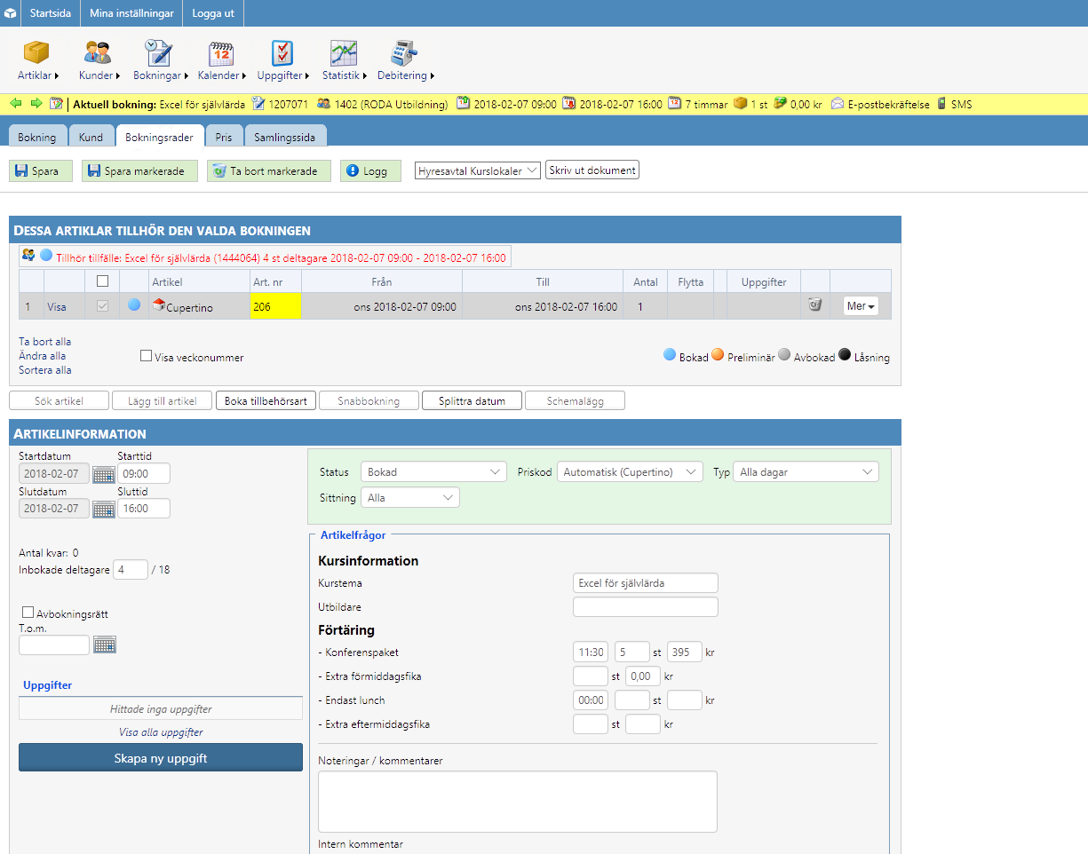Click the trash icon on Cupertino row
Viewport: 1088px width, 854px height.
[814, 305]
